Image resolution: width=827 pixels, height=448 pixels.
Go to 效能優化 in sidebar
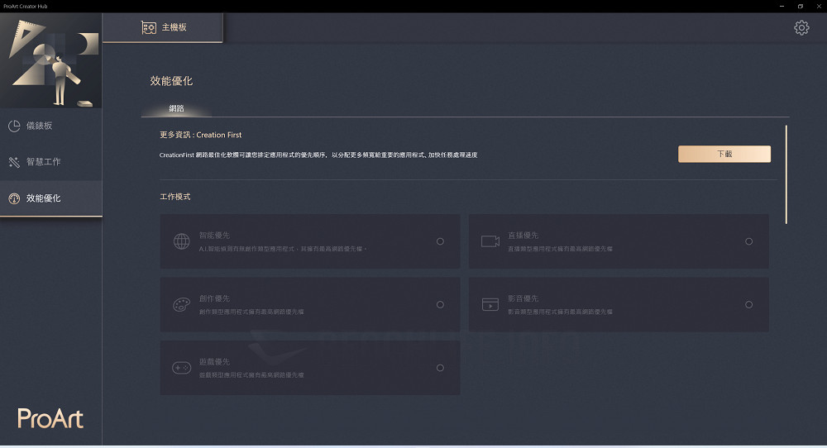point(51,198)
